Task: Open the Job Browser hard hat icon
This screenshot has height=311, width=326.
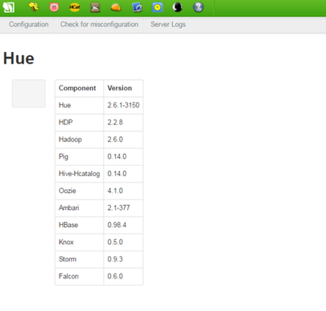Action: click(x=116, y=7)
